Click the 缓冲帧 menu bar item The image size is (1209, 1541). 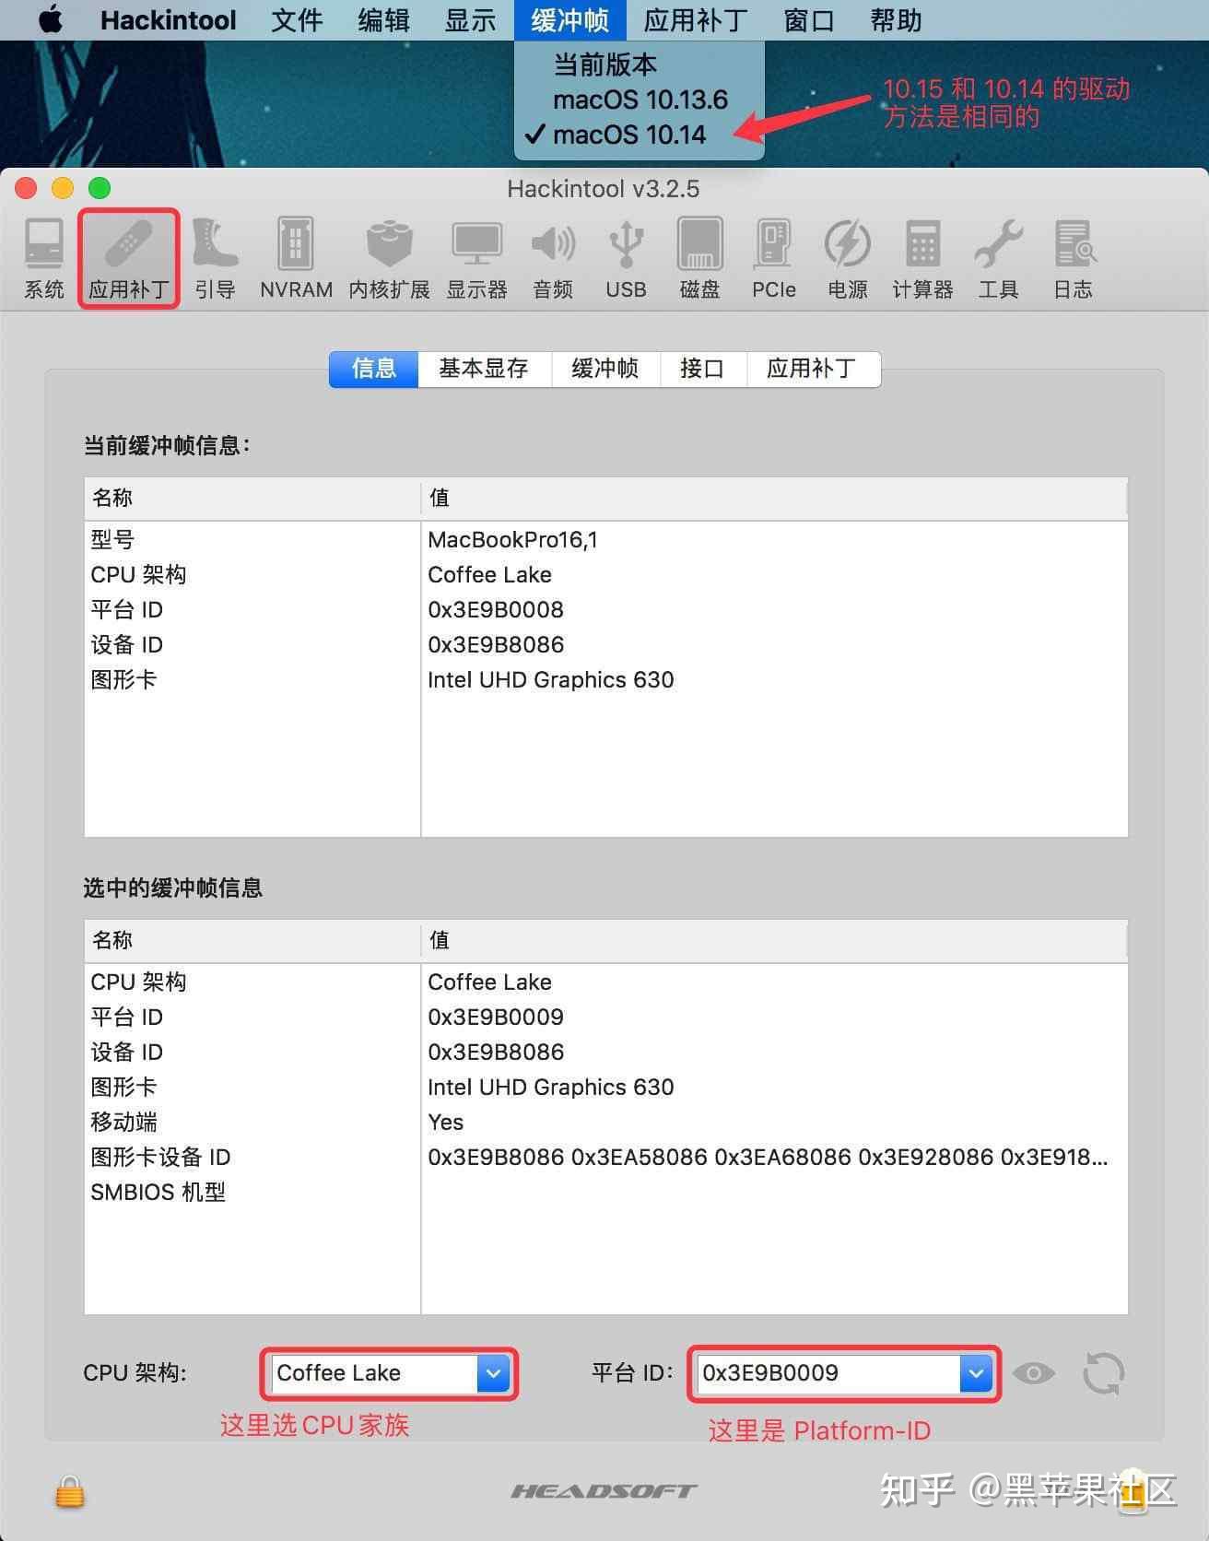click(569, 19)
